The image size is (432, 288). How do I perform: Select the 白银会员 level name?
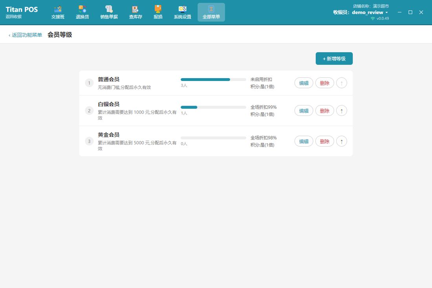(108, 104)
